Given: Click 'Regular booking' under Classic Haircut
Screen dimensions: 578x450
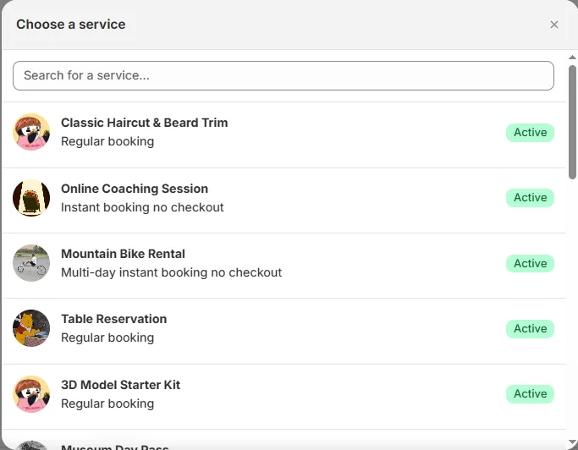Looking at the screenshot, I should coord(107,141).
